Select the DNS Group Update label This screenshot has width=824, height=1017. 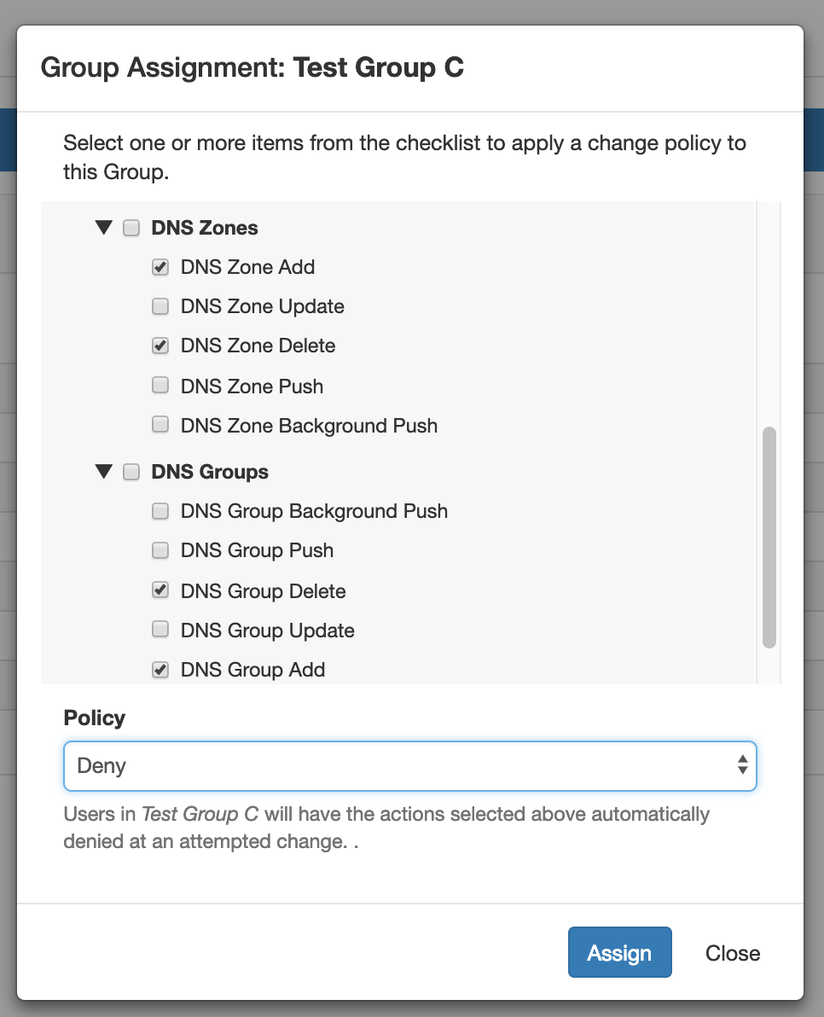click(267, 631)
